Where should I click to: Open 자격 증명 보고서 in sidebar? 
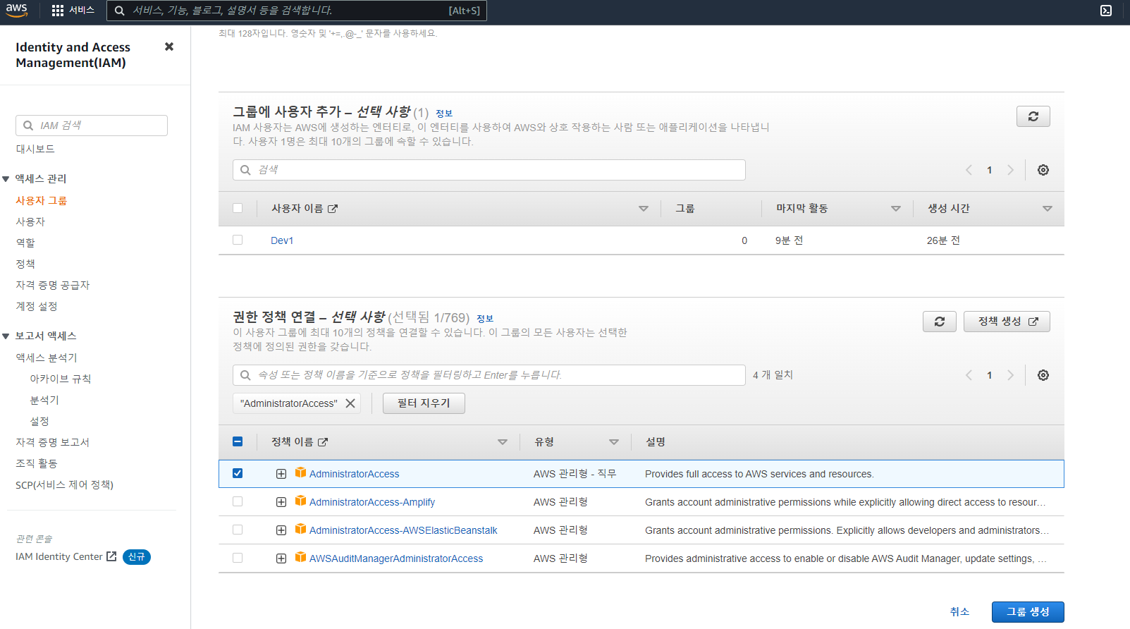(53, 442)
